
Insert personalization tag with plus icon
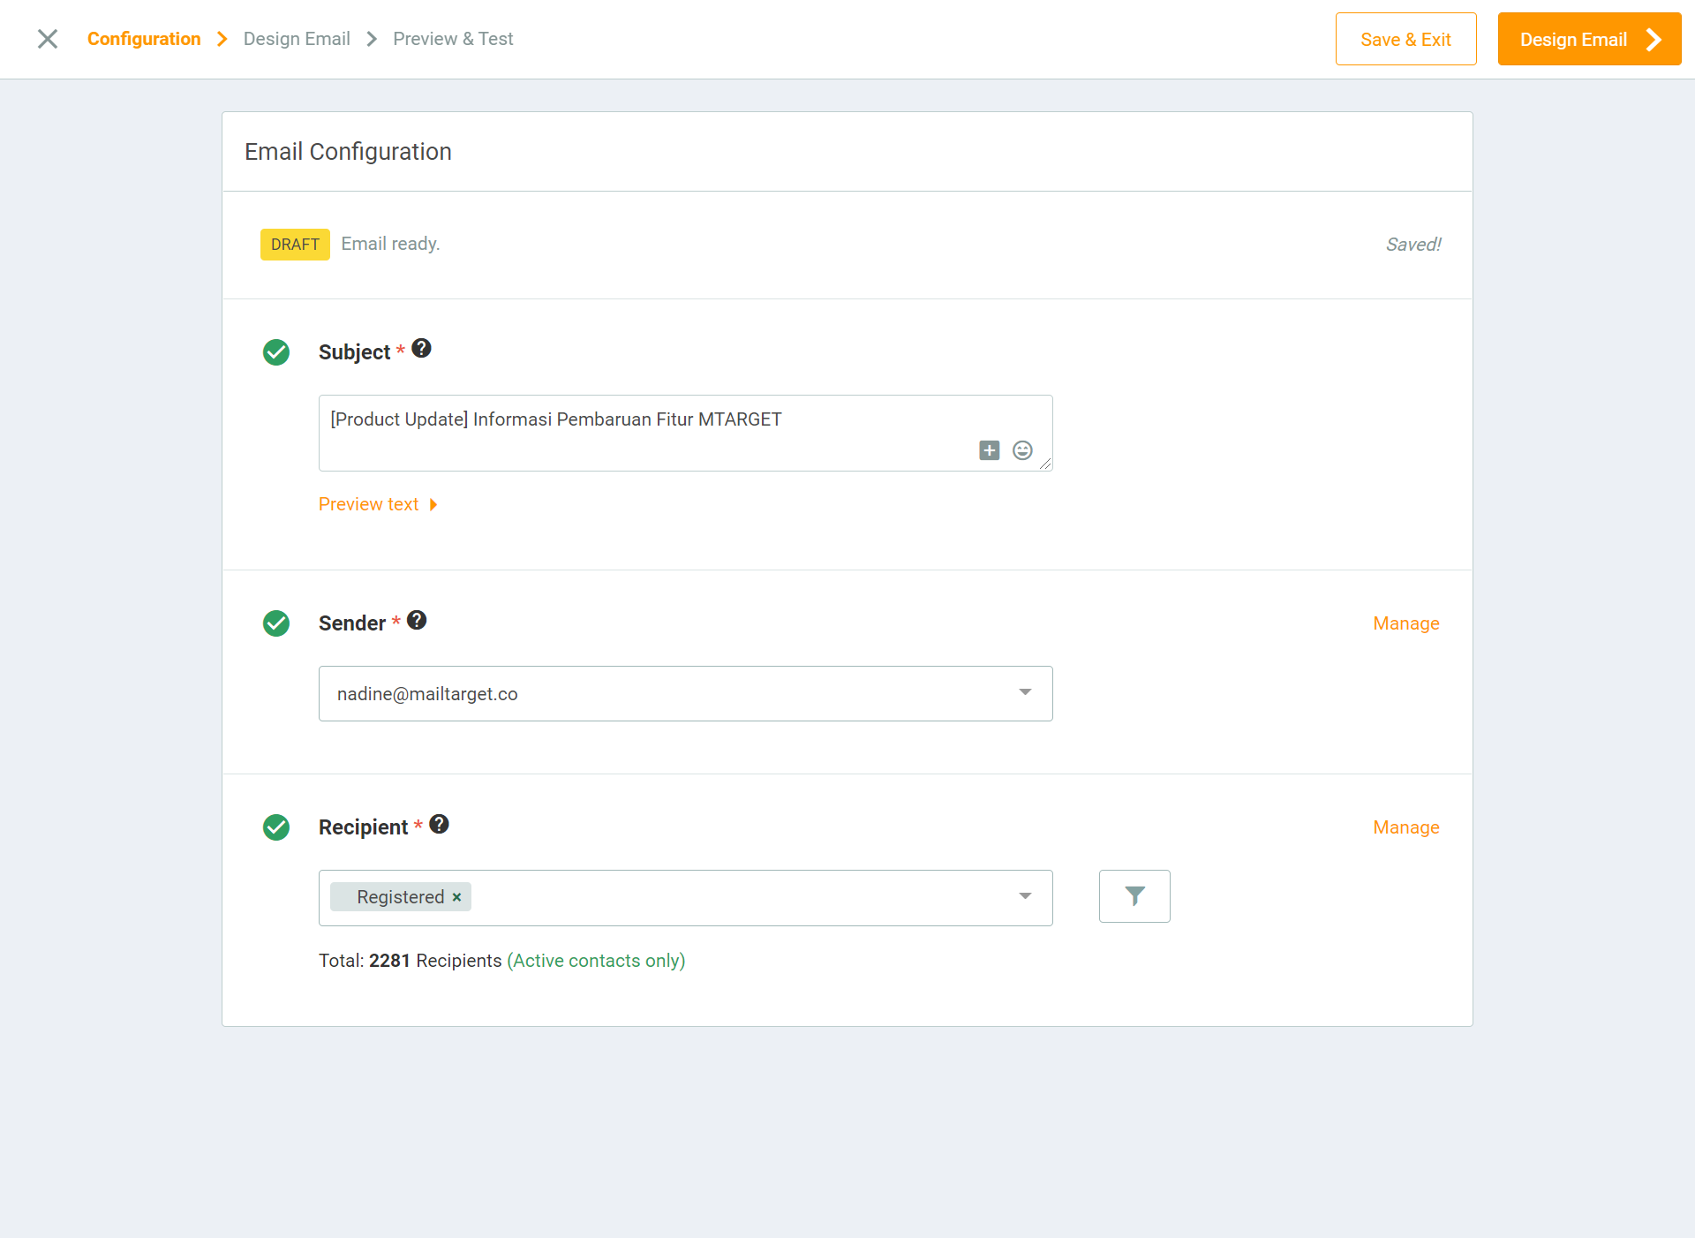[989, 450]
